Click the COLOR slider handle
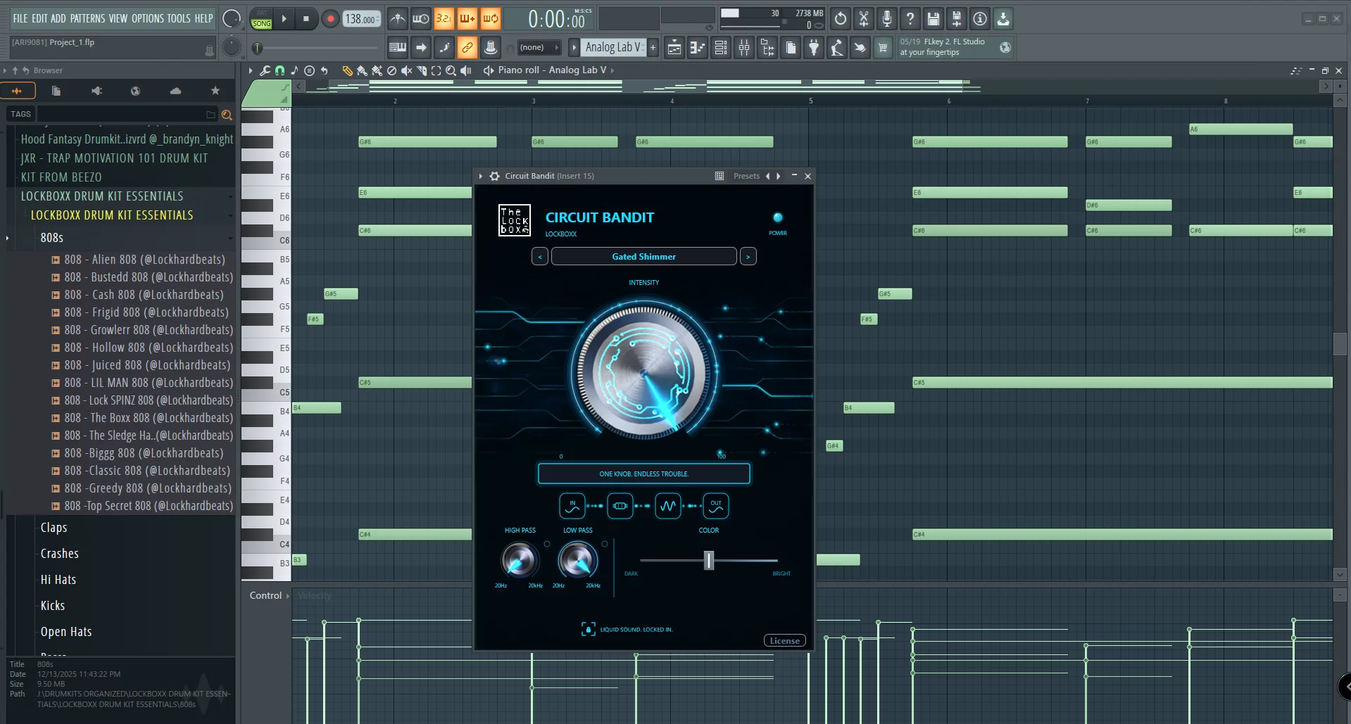This screenshot has width=1351, height=724. tap(709, 560)
